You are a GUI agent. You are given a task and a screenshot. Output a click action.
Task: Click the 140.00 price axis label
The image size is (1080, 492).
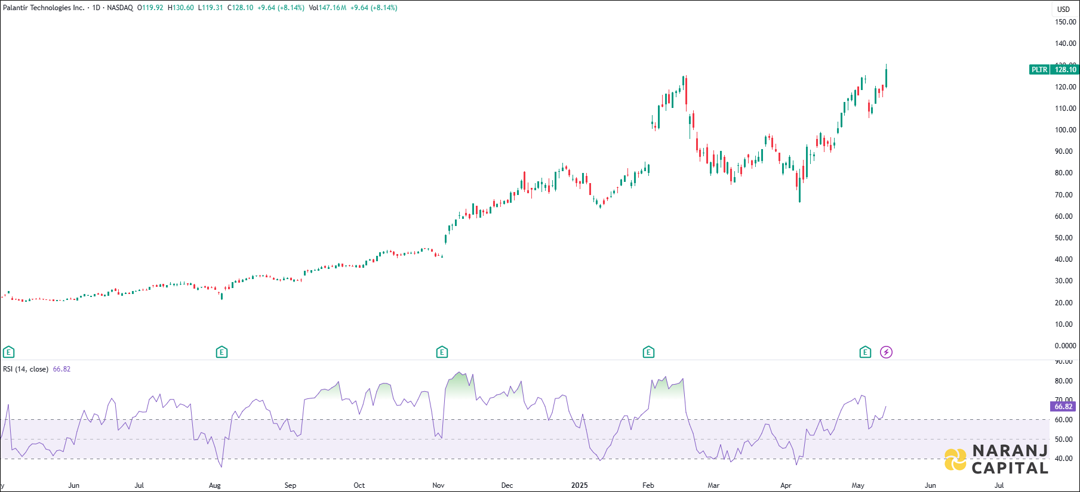(x=1066, y=44)
